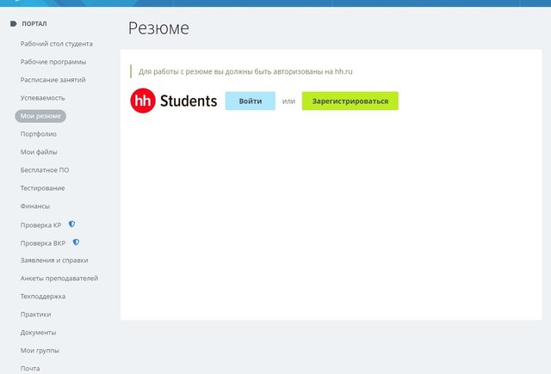Open the Тестирование section
The height and width of the screenshot is (374, 551).
(x=42, y=188)
